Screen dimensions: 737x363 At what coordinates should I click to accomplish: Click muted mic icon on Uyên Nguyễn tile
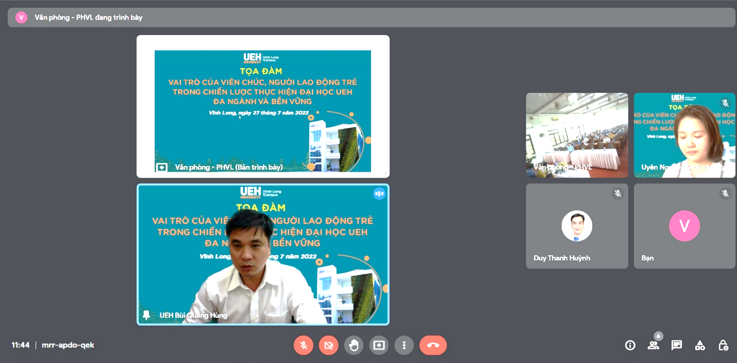[x=725, y=103]
